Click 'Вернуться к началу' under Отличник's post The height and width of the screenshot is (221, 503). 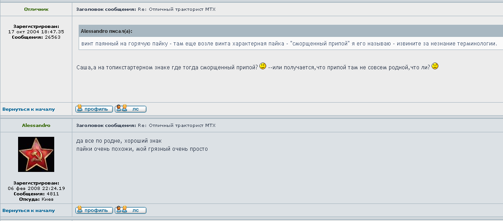(28, 109)
